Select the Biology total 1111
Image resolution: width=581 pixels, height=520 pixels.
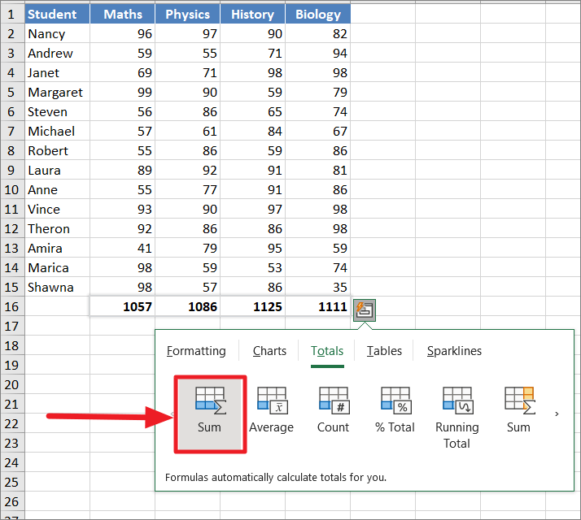point(318,306)
